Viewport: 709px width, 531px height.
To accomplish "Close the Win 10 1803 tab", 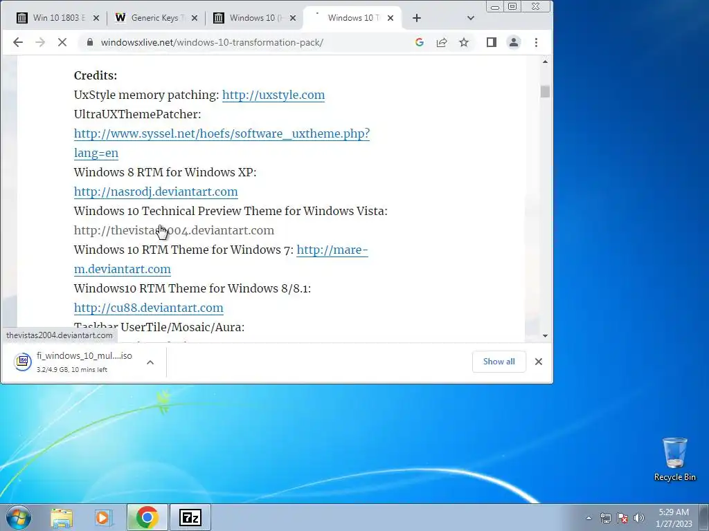I will click(96, 18).
